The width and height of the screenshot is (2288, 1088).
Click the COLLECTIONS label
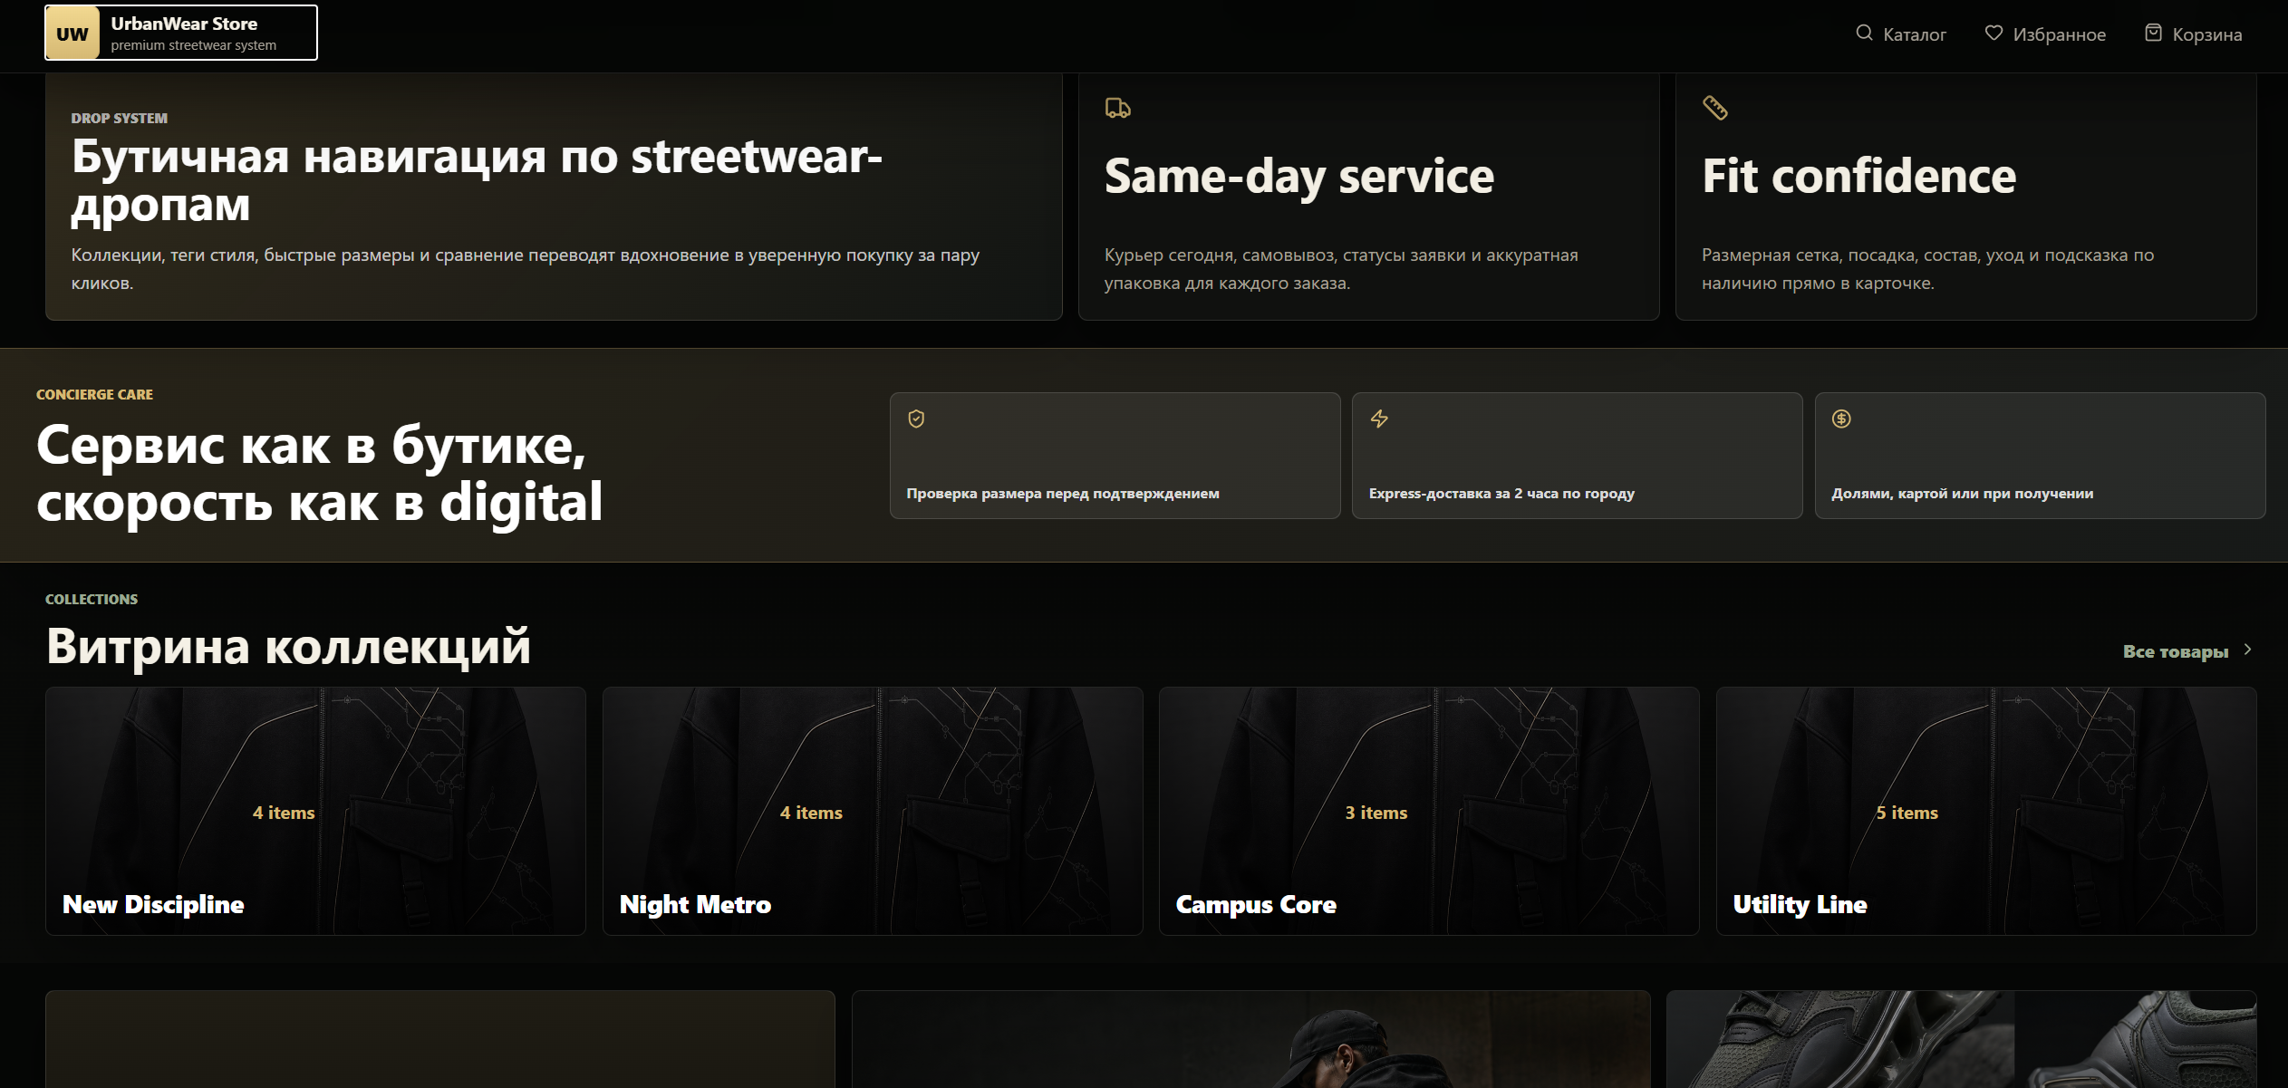pos(92,600)
